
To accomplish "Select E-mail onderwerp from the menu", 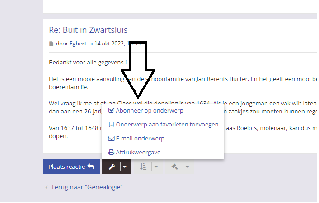I will pyautogui.click(x=163, y=138).
